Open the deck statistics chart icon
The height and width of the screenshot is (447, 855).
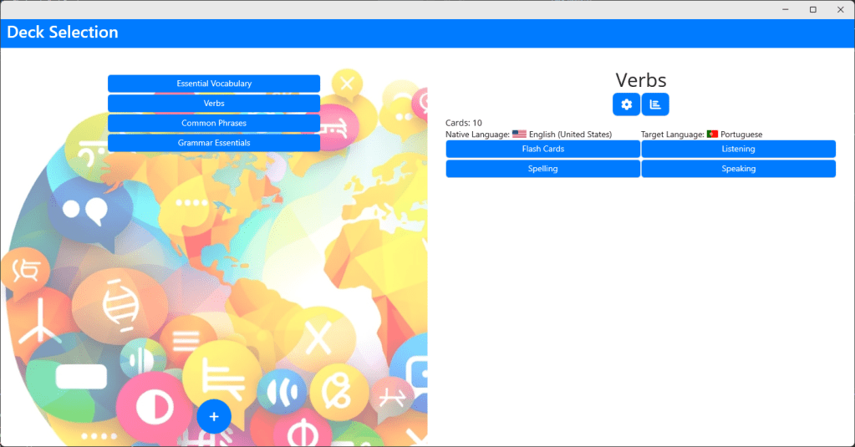click(655, 104)
